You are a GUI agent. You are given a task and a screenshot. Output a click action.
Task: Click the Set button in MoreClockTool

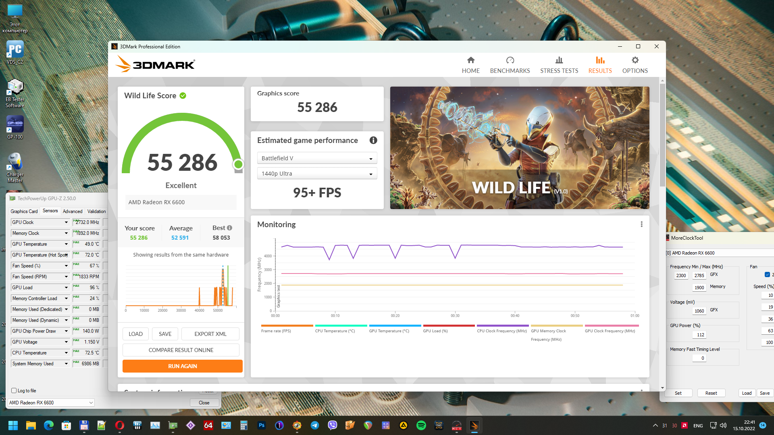click(678, 393)
